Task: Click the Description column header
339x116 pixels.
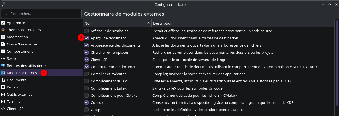Action: tap(163, 23)
